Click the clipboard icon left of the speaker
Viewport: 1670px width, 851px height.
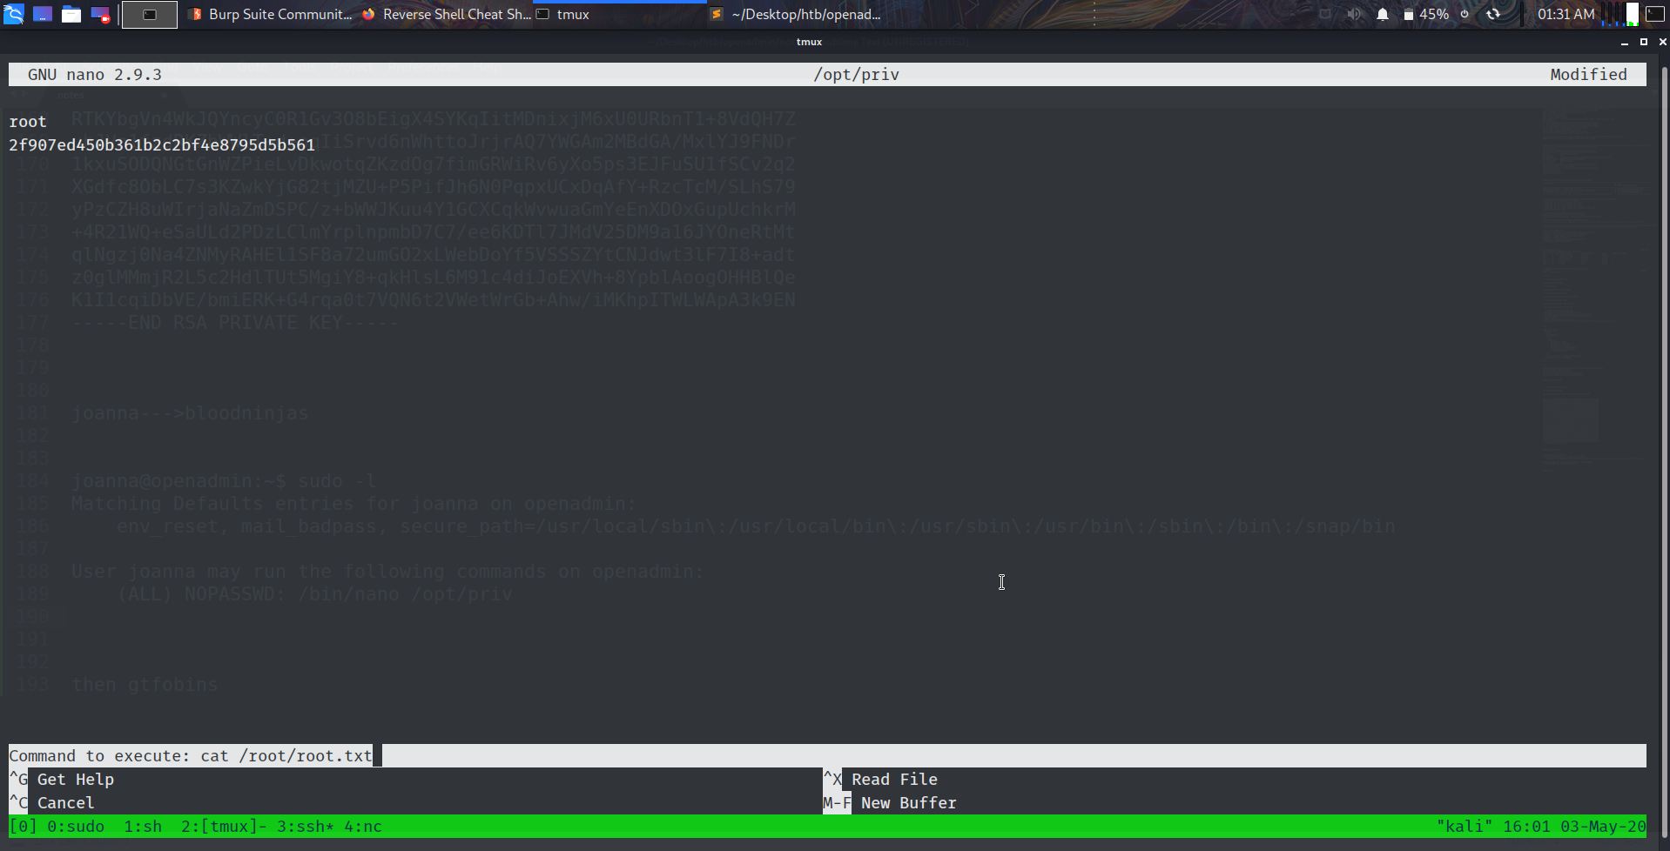click(1325, 13)
